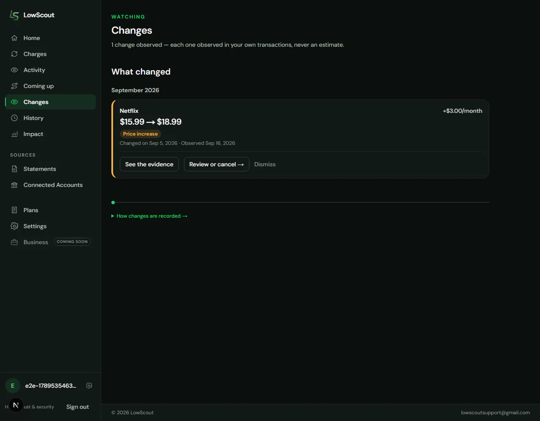Click the Business briefcase icon
The width and height of the screenshot is (540, 421).
point(14,242)
